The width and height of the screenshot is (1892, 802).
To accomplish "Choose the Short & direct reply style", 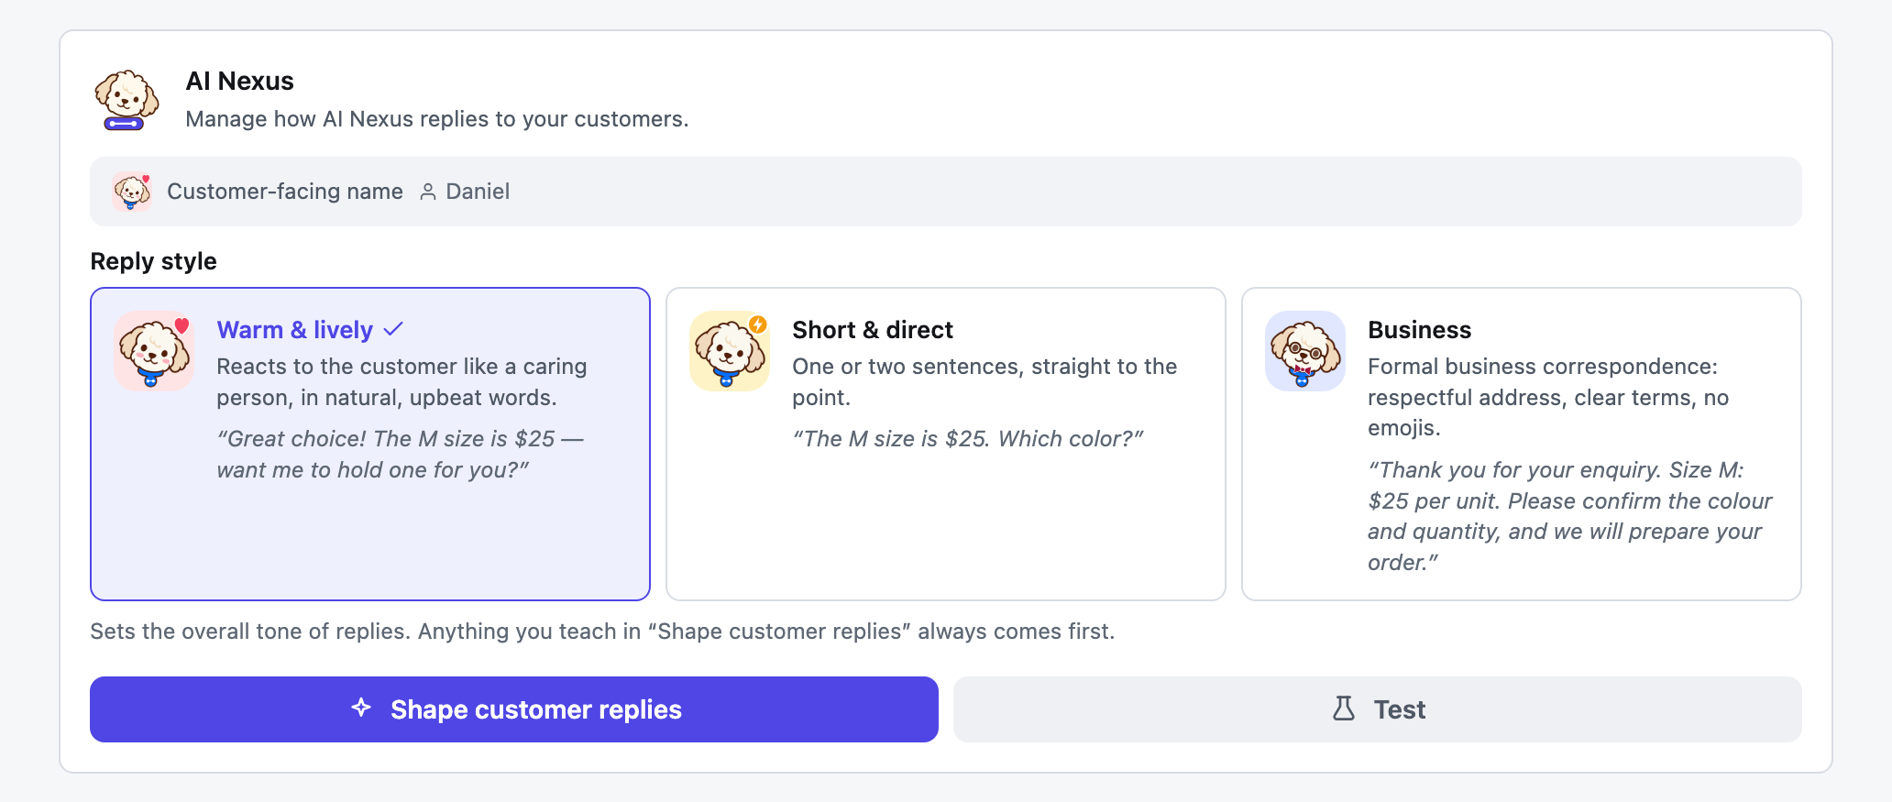I will coord(946,445).
